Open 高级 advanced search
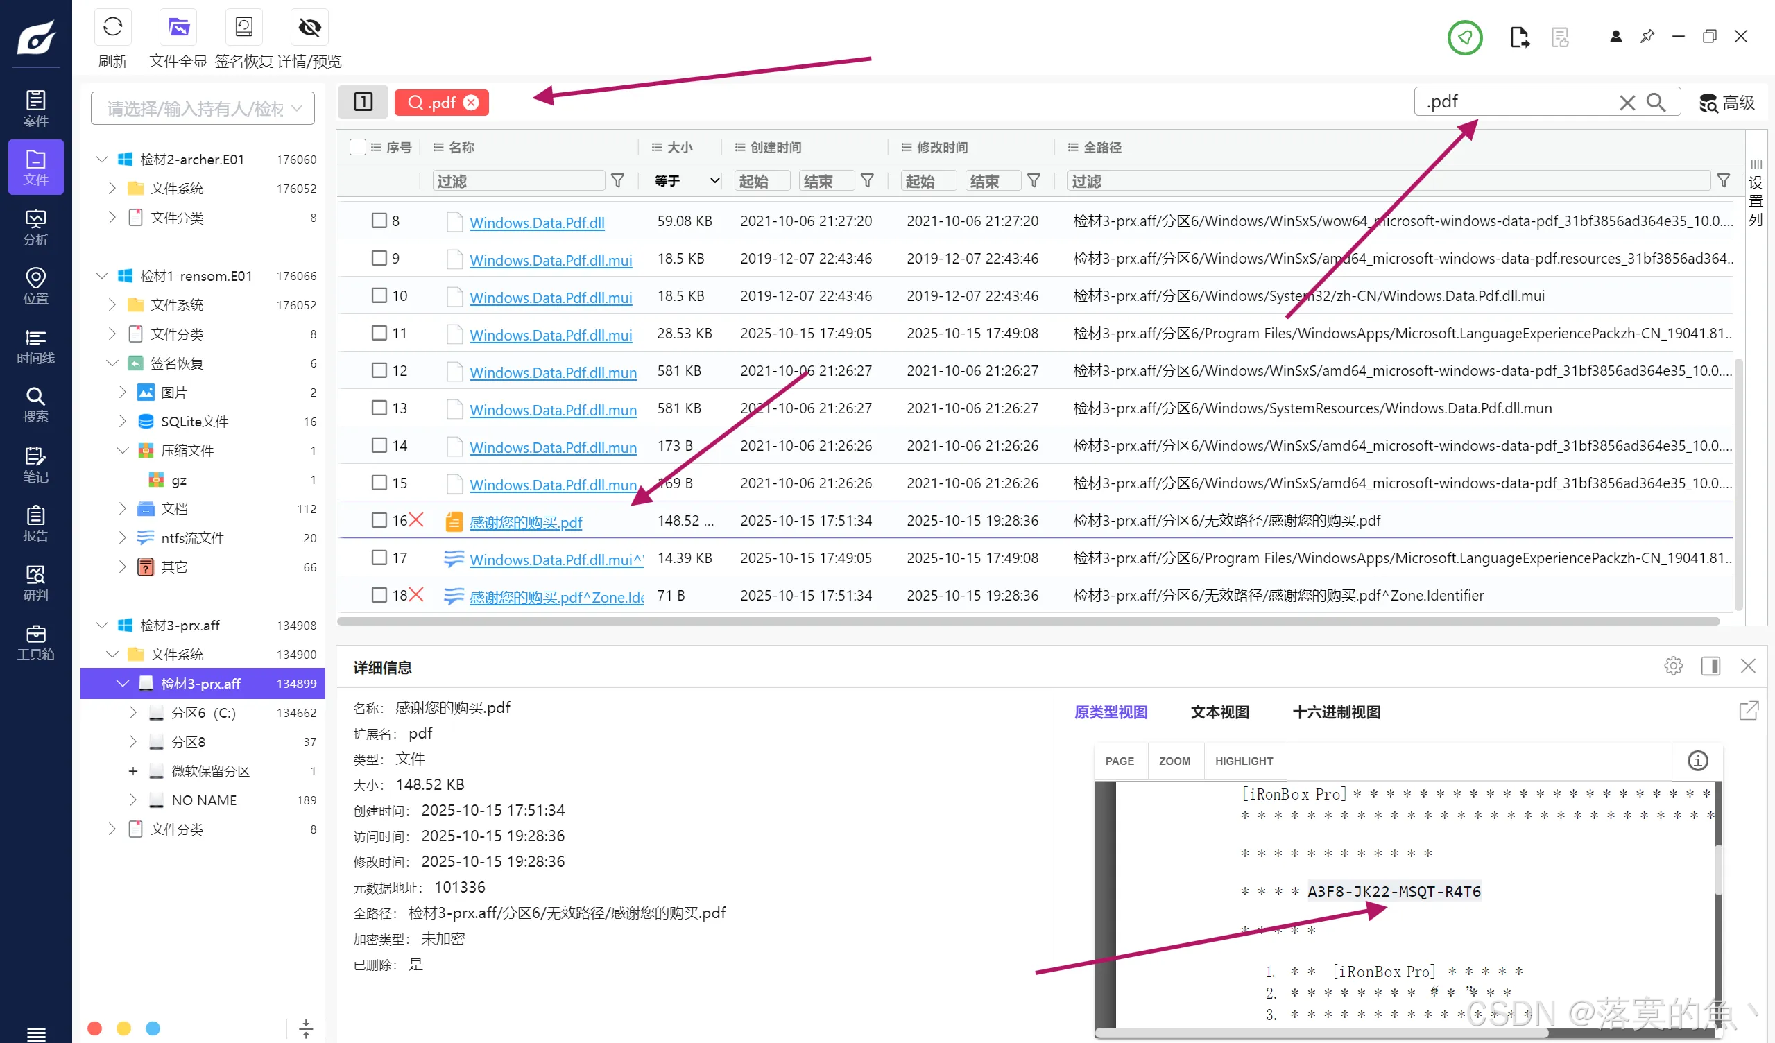Screen dimensions: 1775x1043 click(1726, 103)
